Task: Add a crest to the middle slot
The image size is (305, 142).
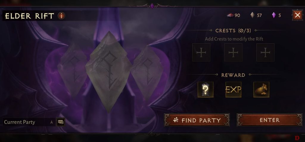Action: pyautogui.click(x=233, y=53)
